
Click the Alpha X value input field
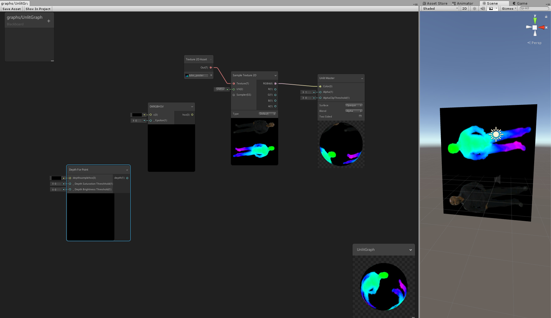click(x=306, y=92)
